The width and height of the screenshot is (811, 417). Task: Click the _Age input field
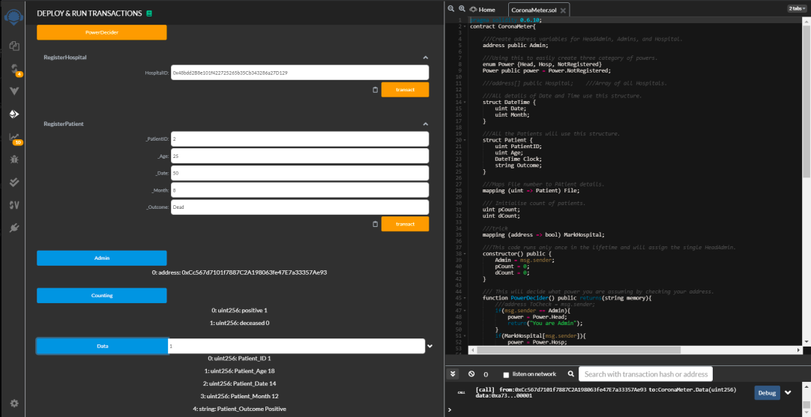tap(300, 156)
